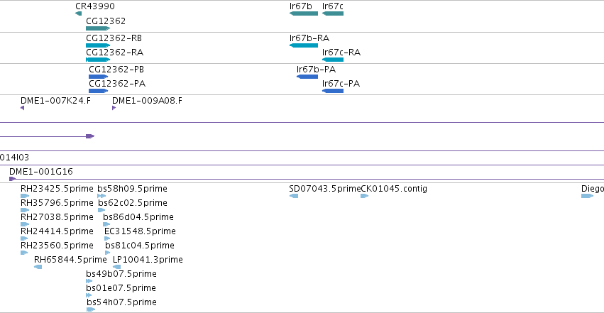Click the CG12362-PA label
The image size is (604, 313).
pos(117,84)
